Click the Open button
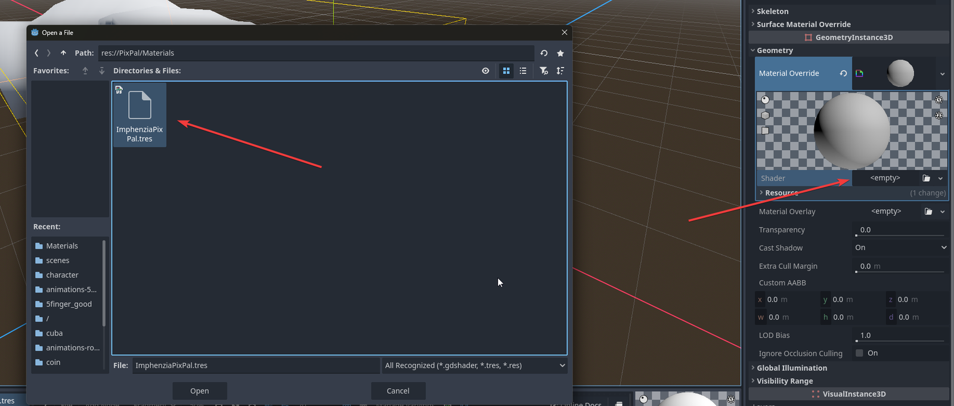Screen dimensions: 954x406 199,391
